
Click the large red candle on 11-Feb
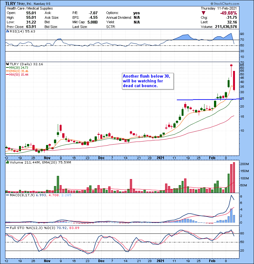click(x=234, y=81)
